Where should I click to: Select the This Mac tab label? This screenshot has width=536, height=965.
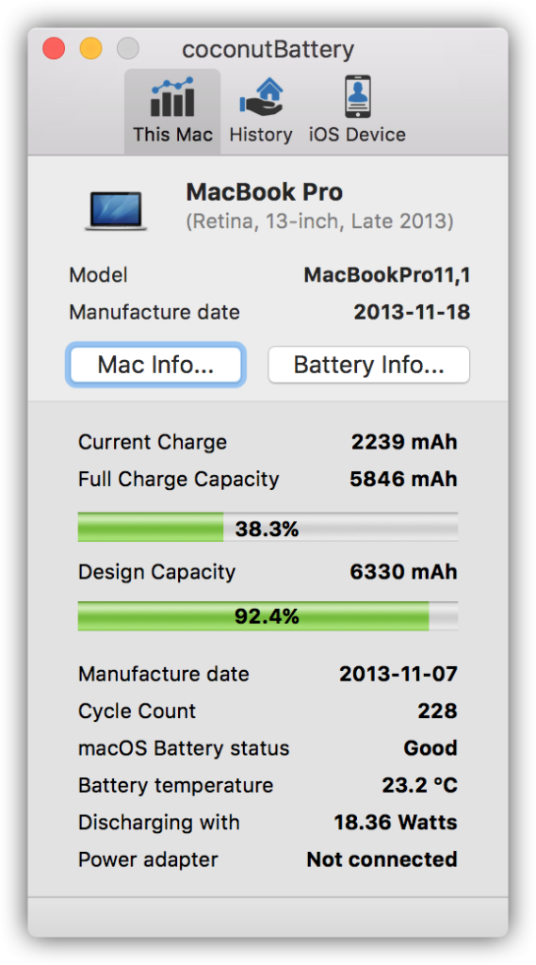tap(173, 135)
